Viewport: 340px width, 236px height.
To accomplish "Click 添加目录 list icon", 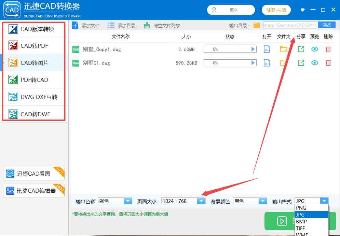I will pyautogui.click(x=111, y=25).
